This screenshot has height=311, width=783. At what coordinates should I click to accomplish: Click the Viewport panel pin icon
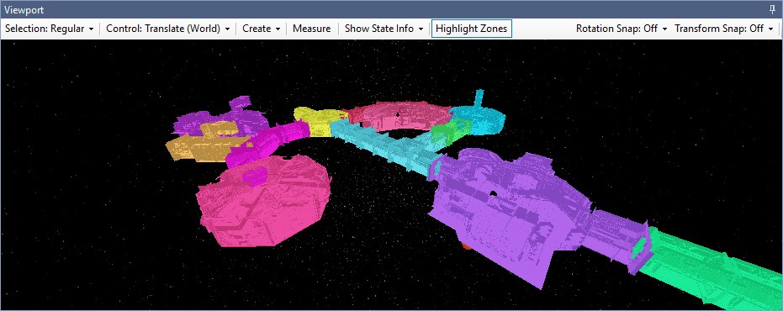772,9
